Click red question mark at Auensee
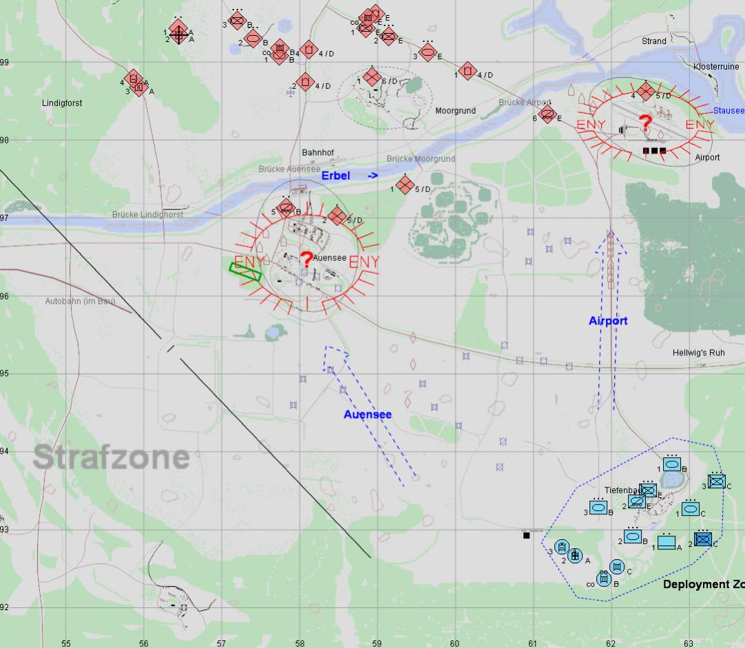This screenshot has width=745, height=648. pos(306,260)
